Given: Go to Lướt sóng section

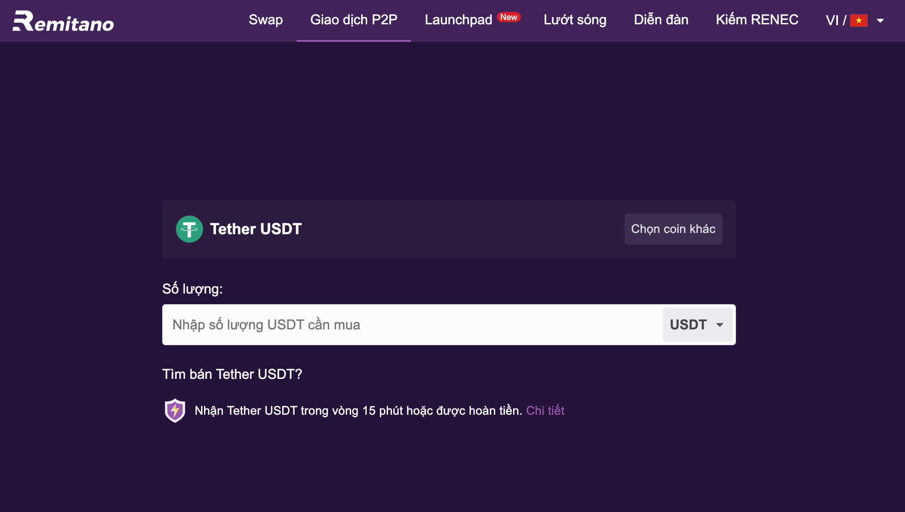Looking at the screenshot, I should pos(575,20).
